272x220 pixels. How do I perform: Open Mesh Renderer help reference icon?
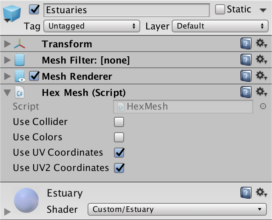click(246, 76)
